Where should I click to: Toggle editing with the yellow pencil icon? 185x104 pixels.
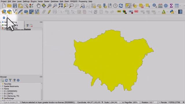click(49, 12)
